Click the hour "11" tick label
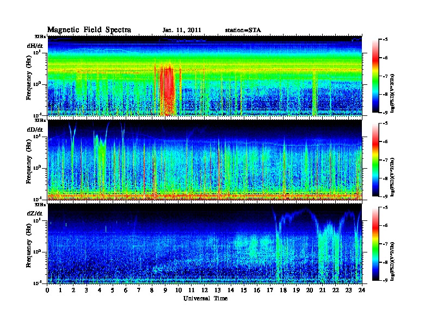Screen dimensions: 431x333 (x=192, y=290)
